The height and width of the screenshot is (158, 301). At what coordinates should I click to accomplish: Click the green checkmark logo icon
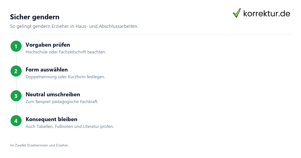tap(237, 13)
